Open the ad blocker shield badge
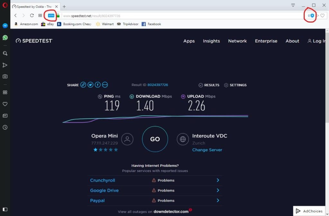329x216 pixels. click(x=312, y=15)
